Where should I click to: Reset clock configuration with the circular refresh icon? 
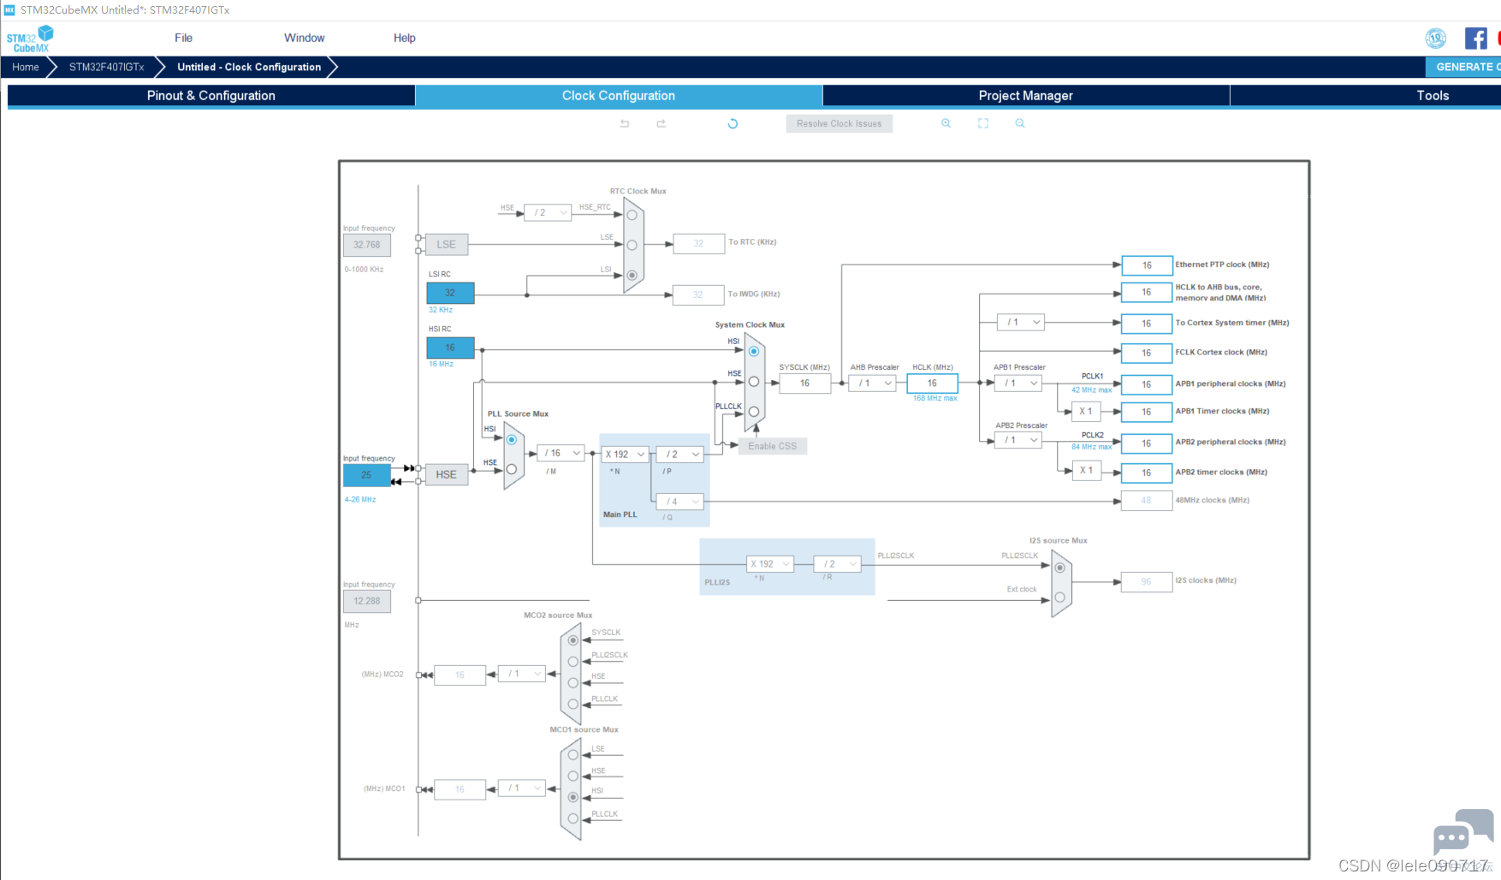pos(733,124)
